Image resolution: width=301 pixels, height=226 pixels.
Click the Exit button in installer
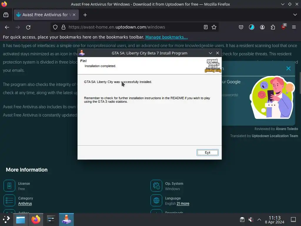pos(208,153)
